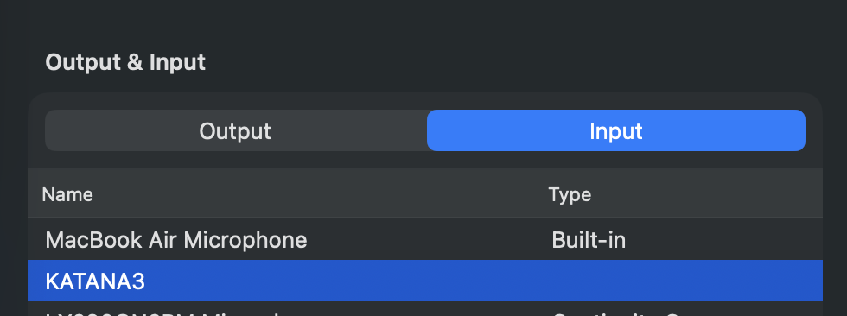Image resolution: width=847 pixels, height=316 pixels.
Task: Switch to the Output tab
Action: click(235, 130)
